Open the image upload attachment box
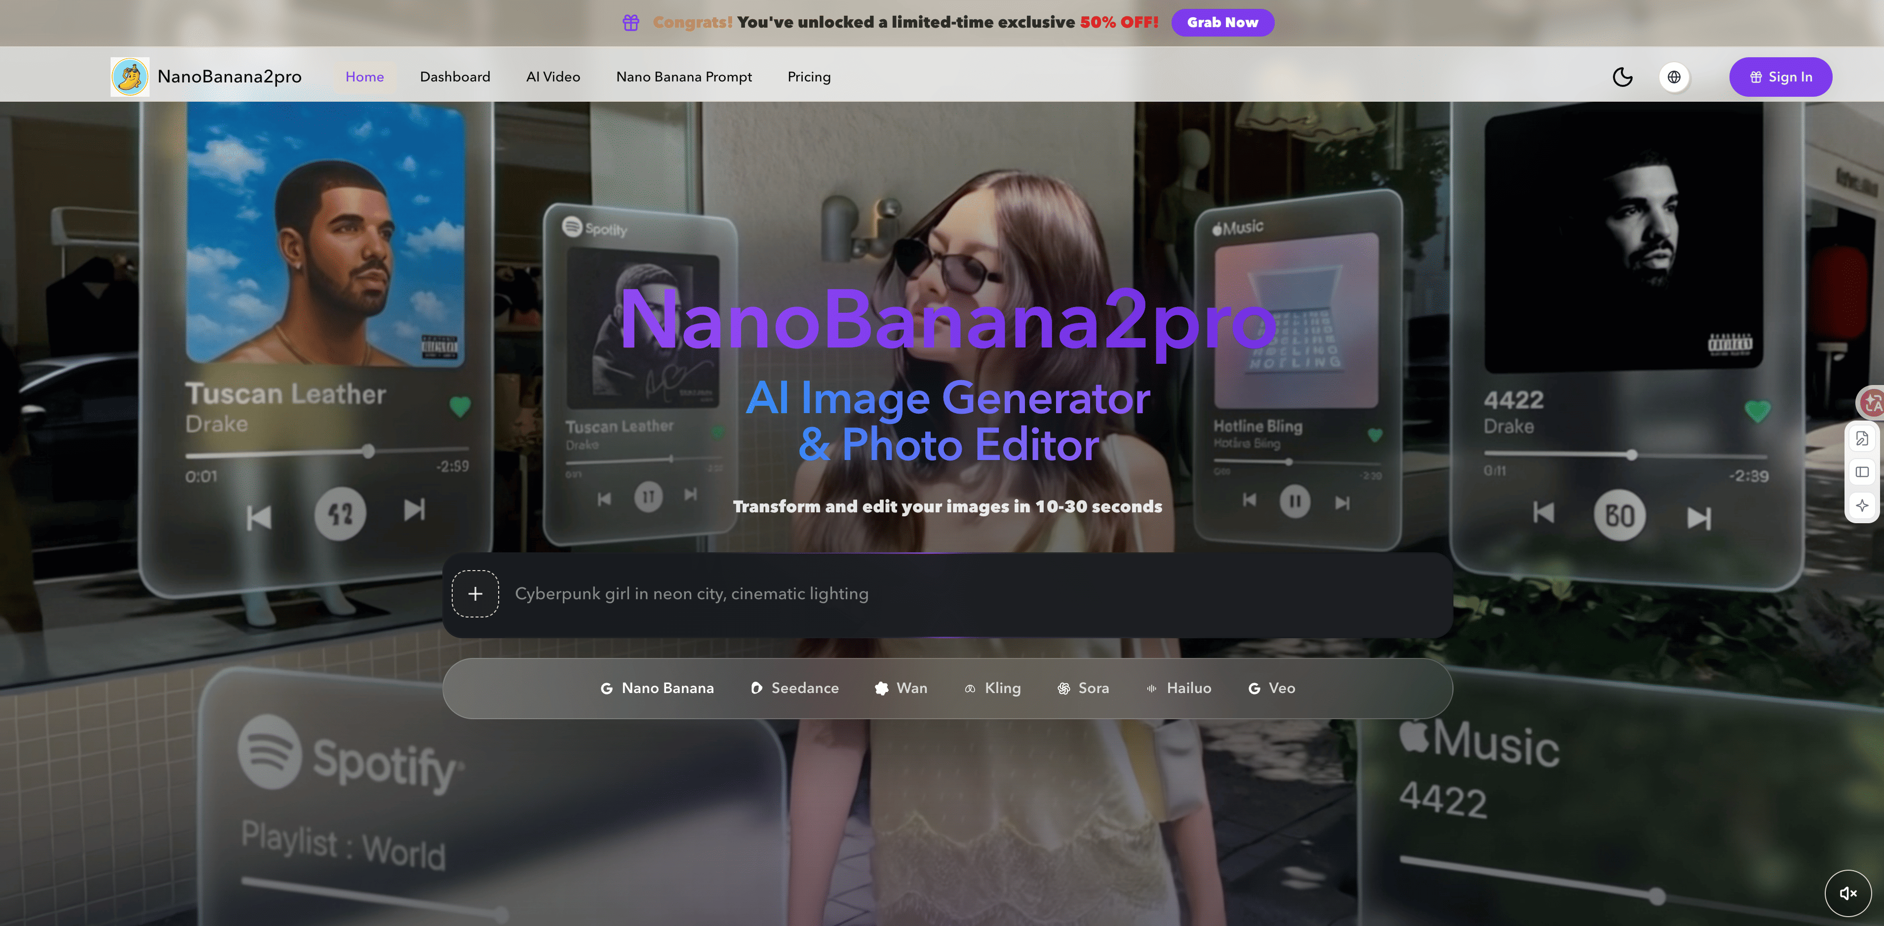The height and width of the screenshot is (926, 1884). [x=475, y=593]
